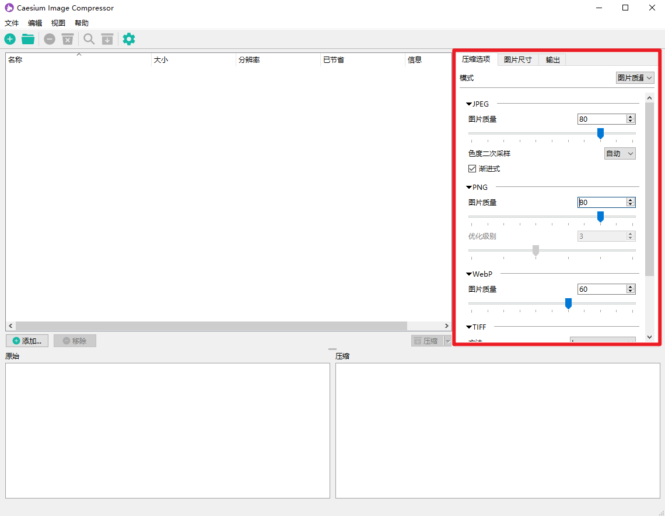Click the clear list trash toolbar icon
The height and width of the screenshot is (516, 665).
click(68, 39)
